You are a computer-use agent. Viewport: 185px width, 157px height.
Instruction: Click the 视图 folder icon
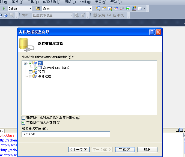point(35,72)
